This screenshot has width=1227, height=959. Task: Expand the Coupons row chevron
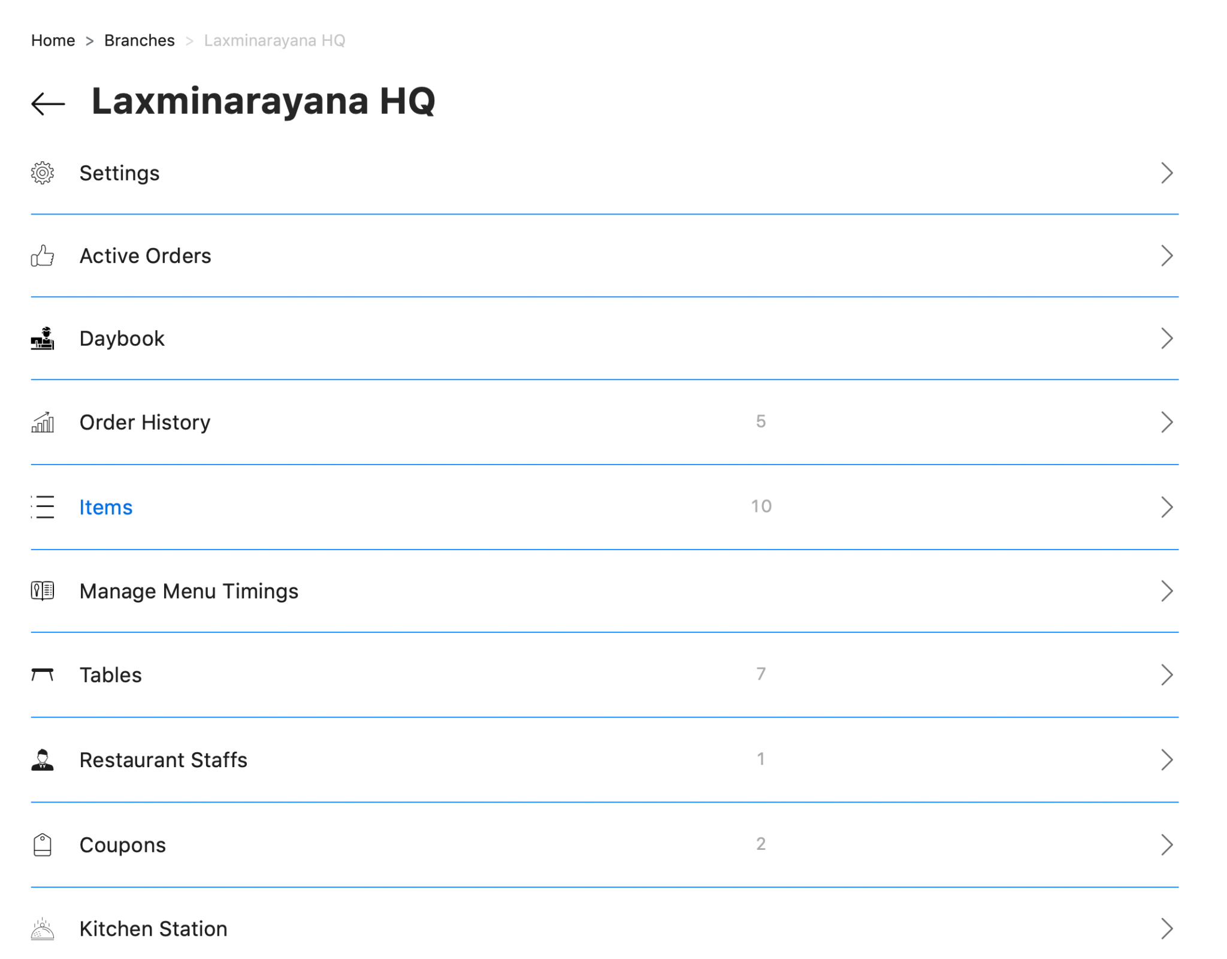tap(1166, 845)
